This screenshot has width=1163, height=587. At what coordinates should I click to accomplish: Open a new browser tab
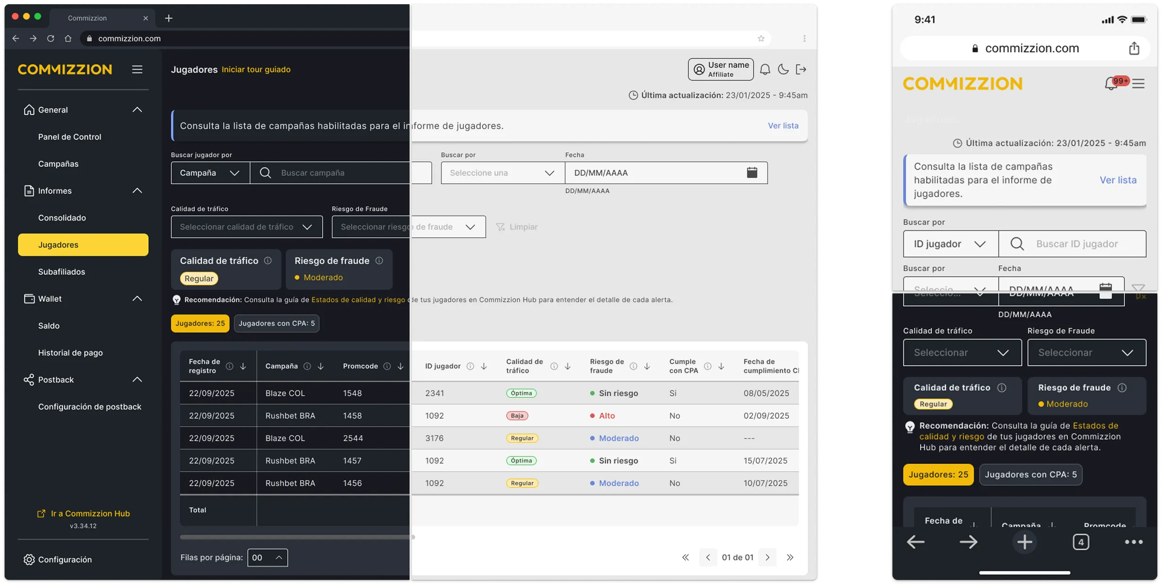(168, 18)
